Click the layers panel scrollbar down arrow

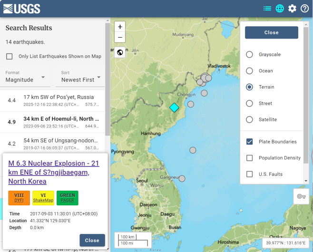306,181
